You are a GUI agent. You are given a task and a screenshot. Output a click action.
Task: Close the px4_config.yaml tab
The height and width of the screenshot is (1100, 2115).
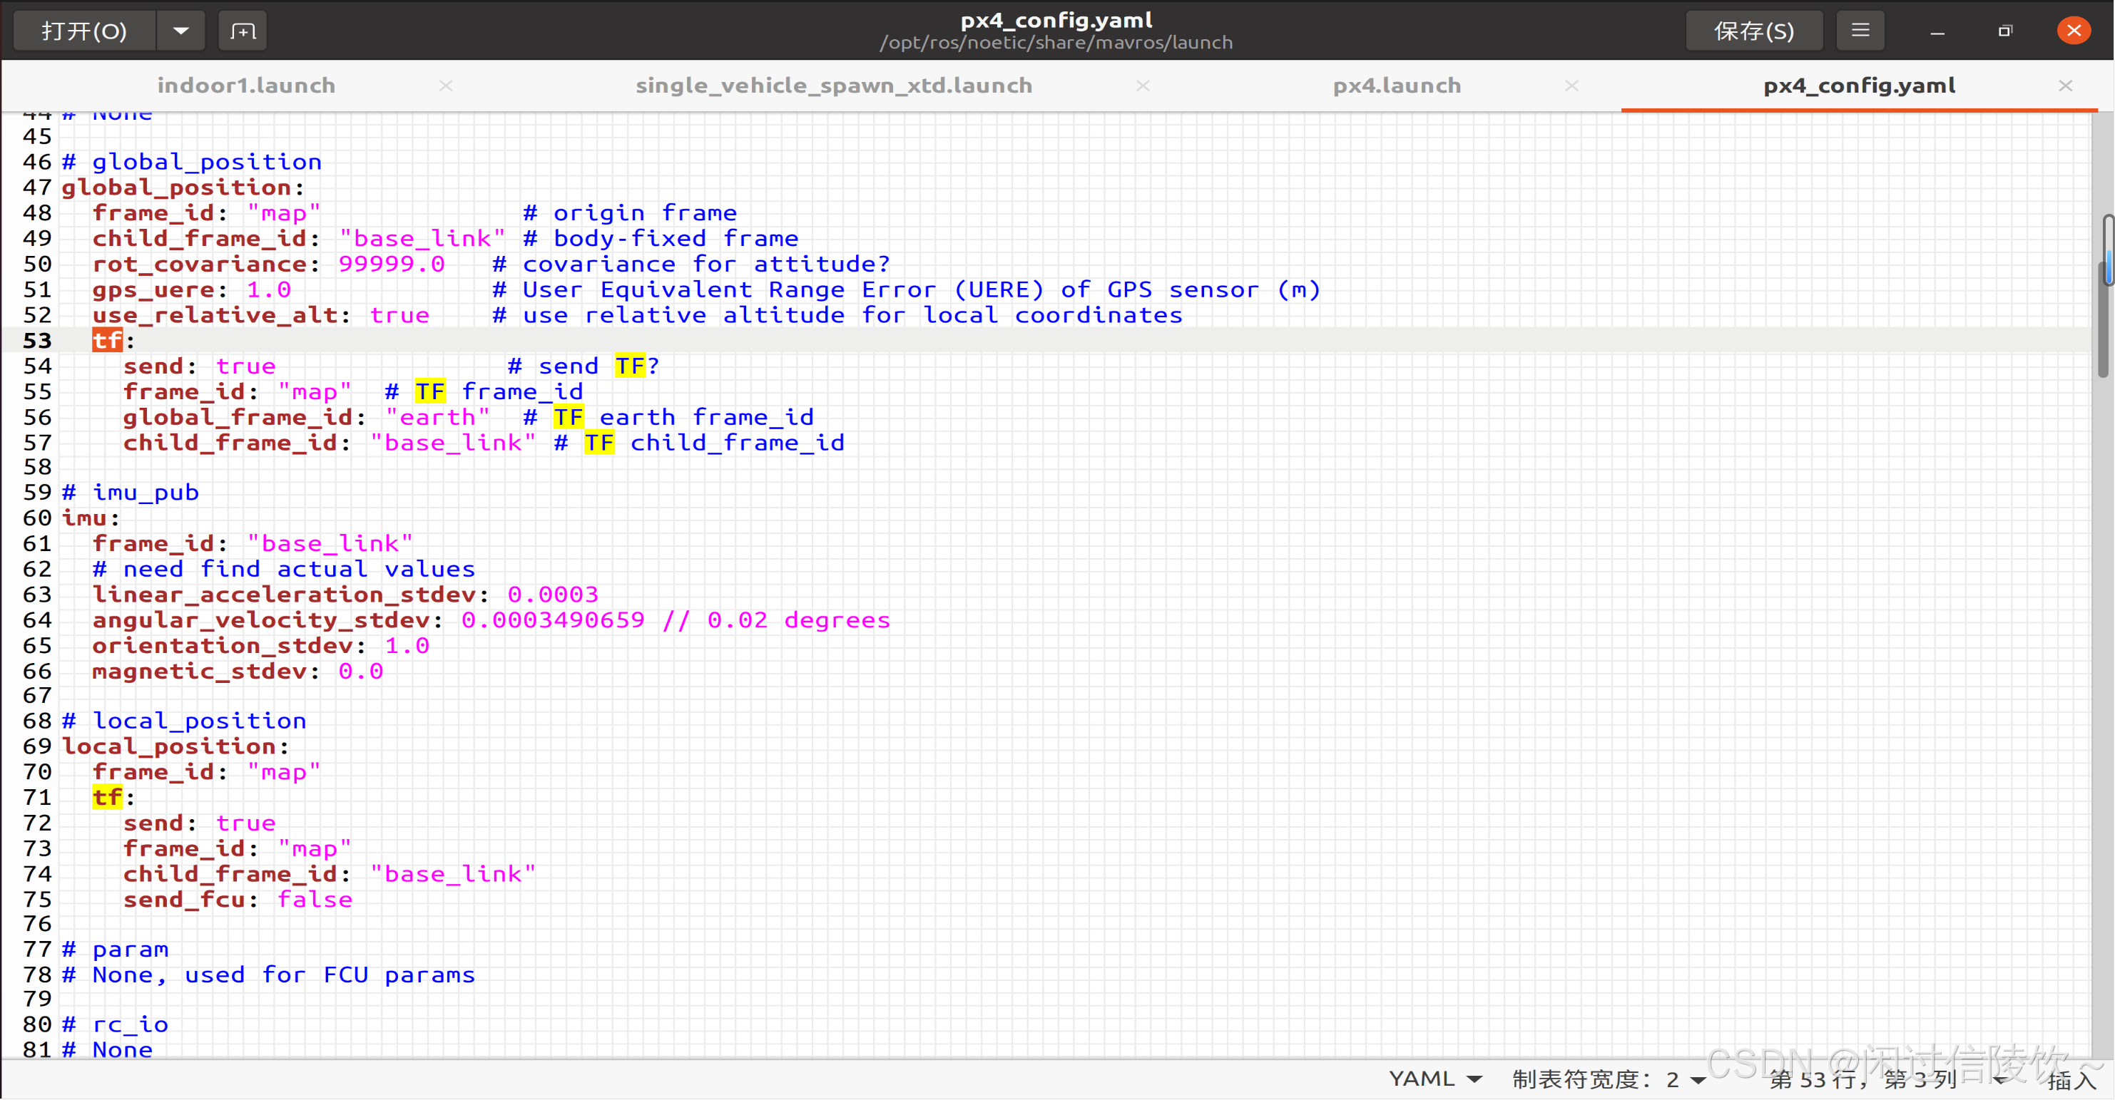point(2065,86)
